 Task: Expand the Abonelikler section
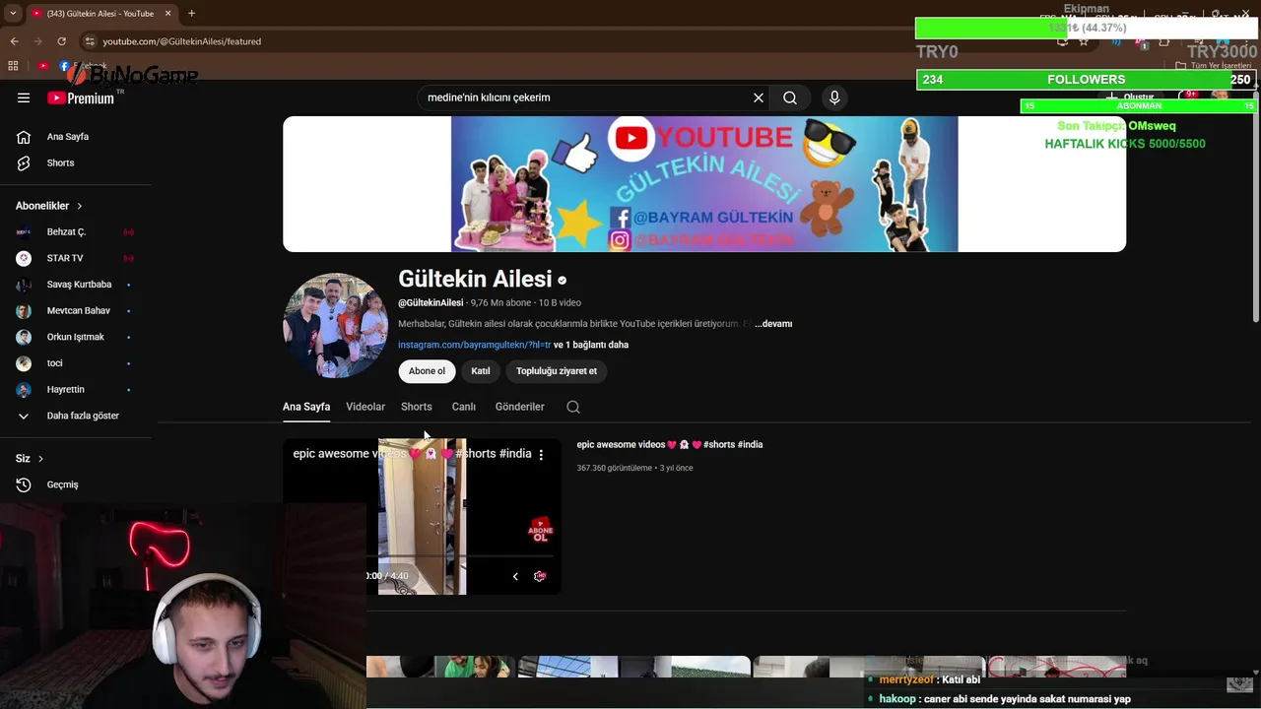pyautogui.click(x=49, y=206)
